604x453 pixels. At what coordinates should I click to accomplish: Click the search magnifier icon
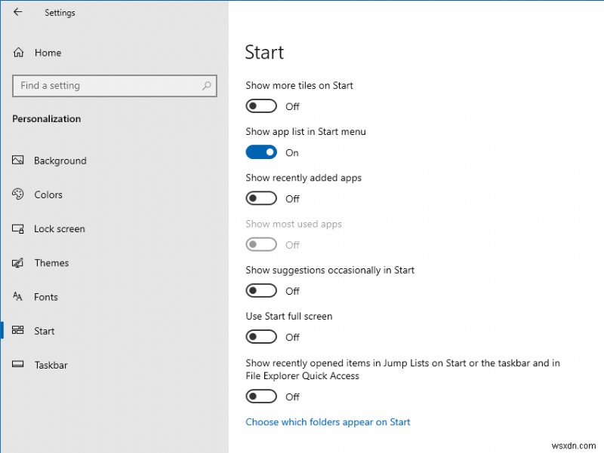tap(206, 86)
